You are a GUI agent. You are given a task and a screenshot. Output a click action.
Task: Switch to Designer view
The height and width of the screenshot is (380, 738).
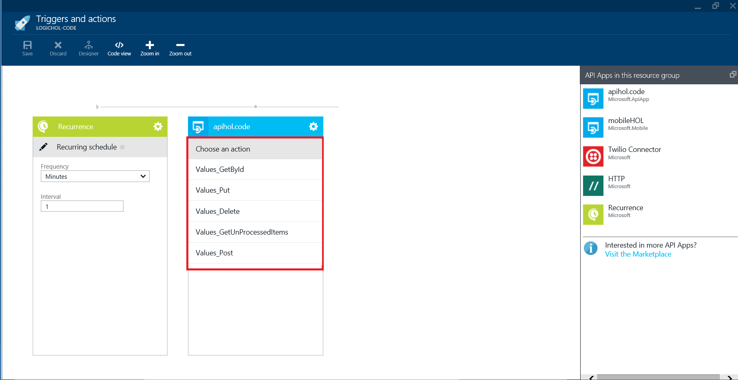point(88,48)
